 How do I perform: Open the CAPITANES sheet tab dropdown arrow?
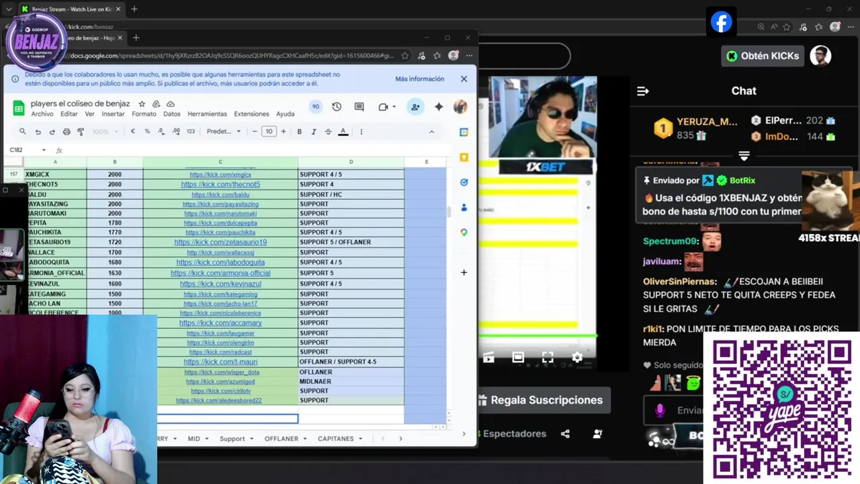click(360, 439)
